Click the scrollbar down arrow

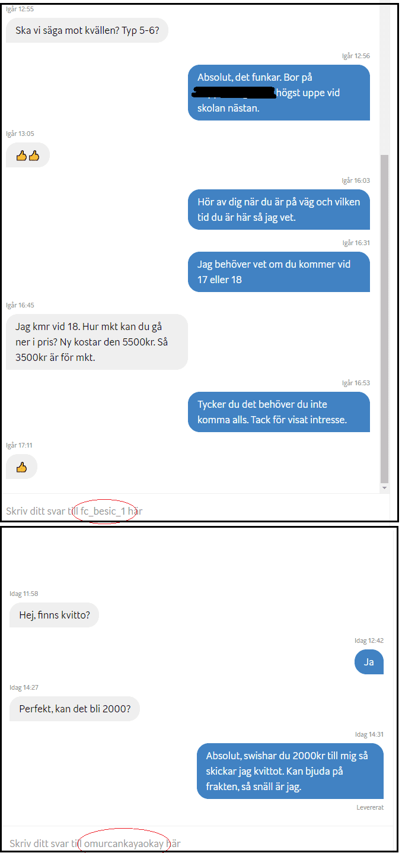(385, 488)
